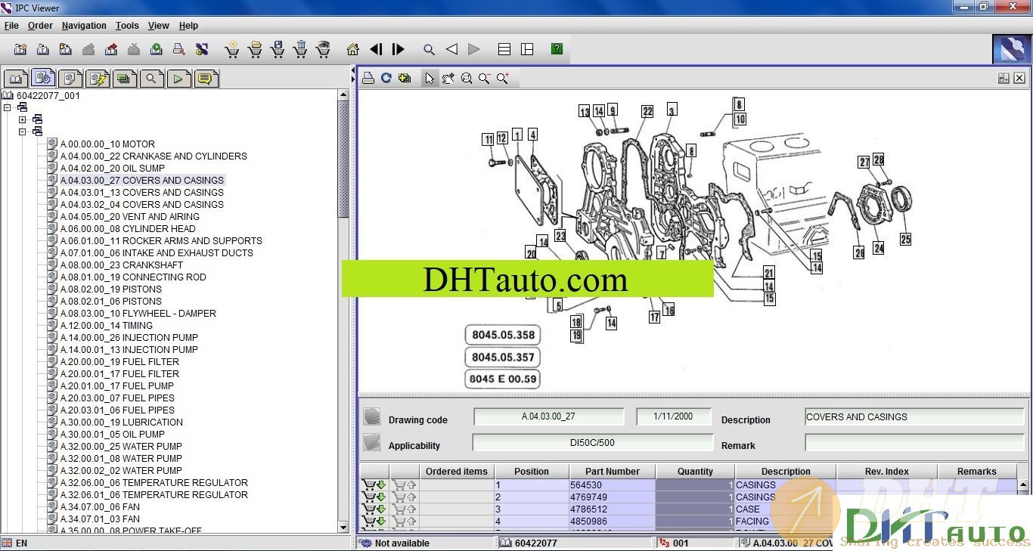
Task: Click the main toolbar search magnifier
Action: coord(429,50)
